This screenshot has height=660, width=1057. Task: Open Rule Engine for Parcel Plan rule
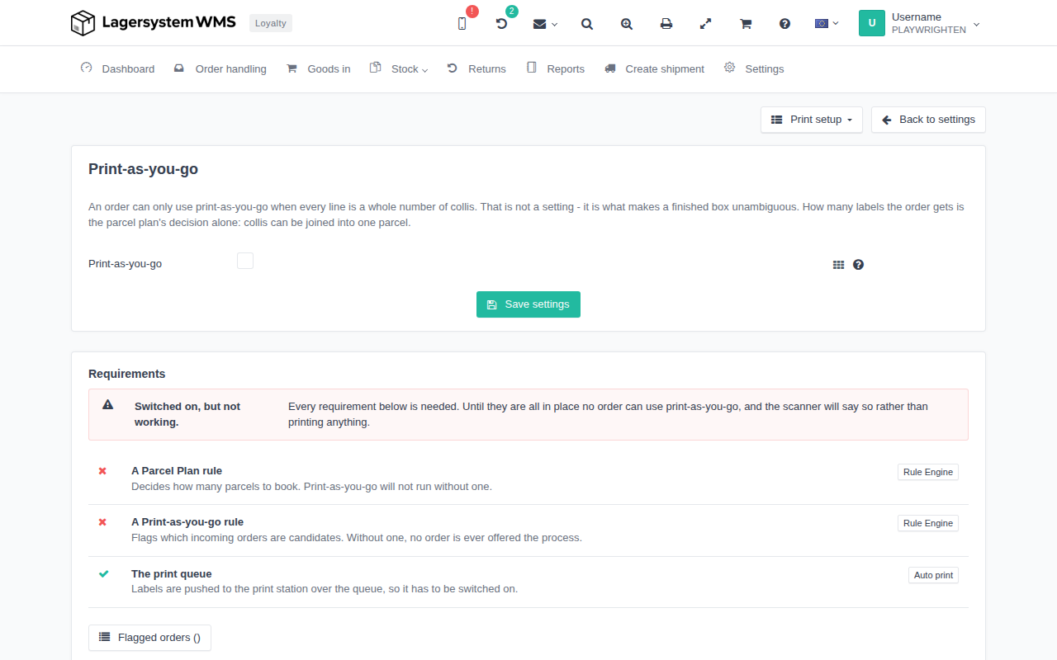pos(928,472)
